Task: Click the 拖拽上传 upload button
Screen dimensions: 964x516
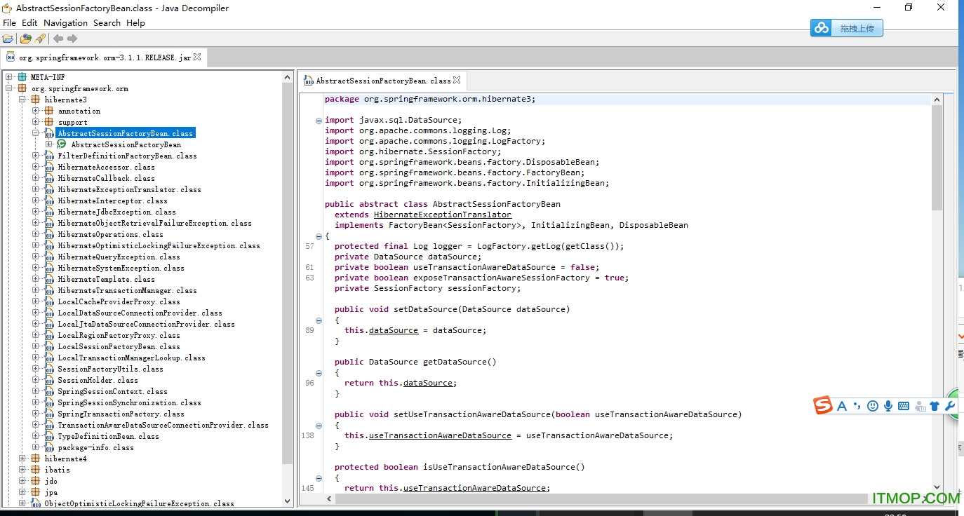Action: [857, 28]
